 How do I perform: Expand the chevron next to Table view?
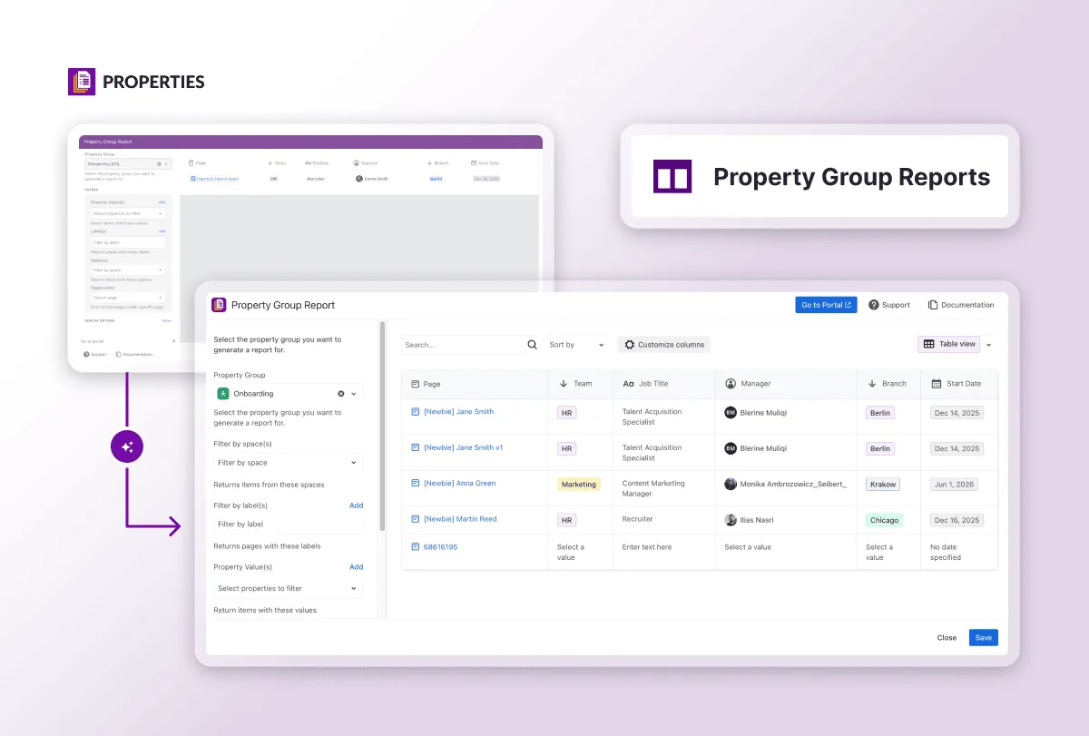[989, 345]
